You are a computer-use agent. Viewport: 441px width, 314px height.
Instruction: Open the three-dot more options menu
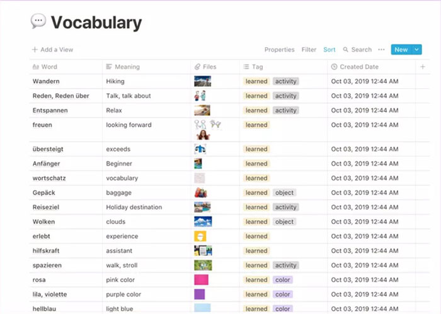tap(381, 50)
